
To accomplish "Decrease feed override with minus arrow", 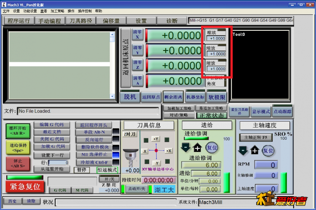I will [185, 148].
